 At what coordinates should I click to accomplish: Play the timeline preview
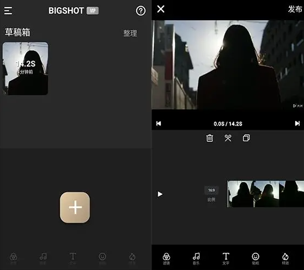tap(160, 194)
